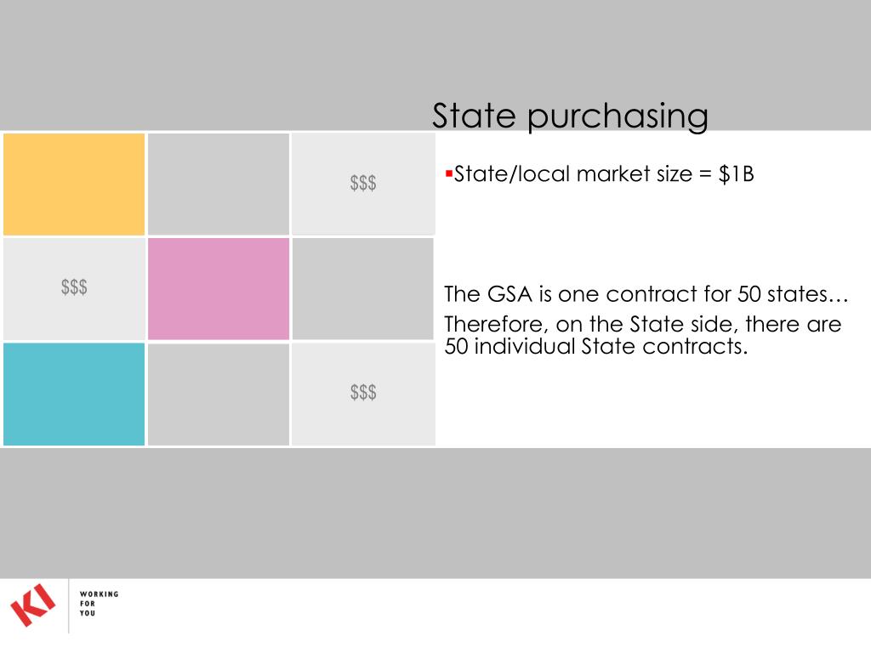
Task: Click the $$$ tile in bottom row
Action: pyautogui.click(x=362, y=395)
